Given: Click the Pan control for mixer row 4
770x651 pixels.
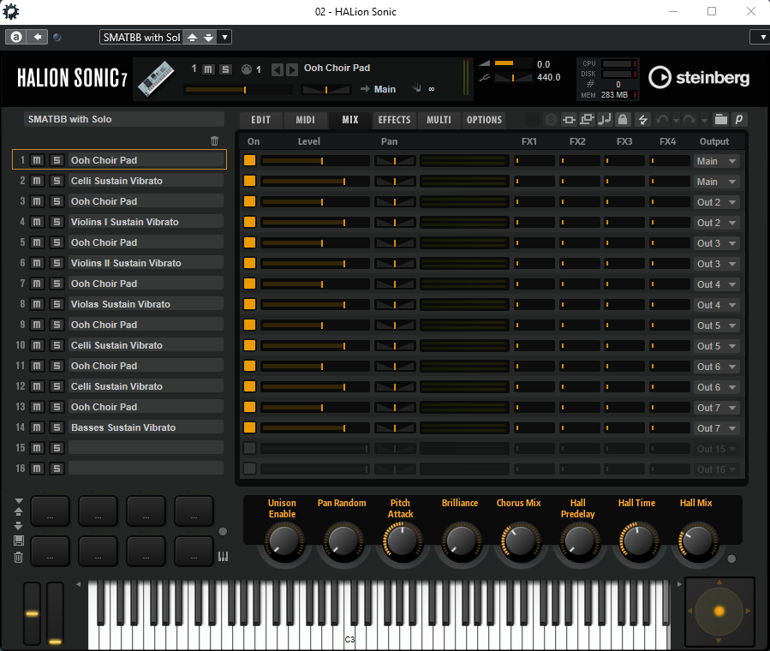Looking at the screenshot, I should (x=395, y=223).
